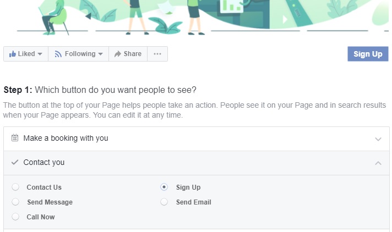Click the selected Sign Up radio button
Screen dimensions: 392x232
[164, 187]
